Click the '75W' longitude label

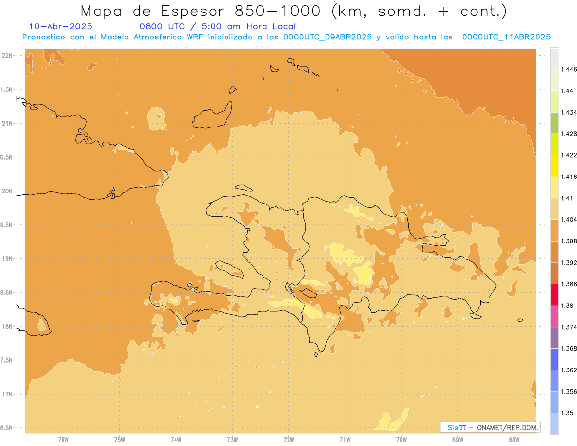coord(119,440)
